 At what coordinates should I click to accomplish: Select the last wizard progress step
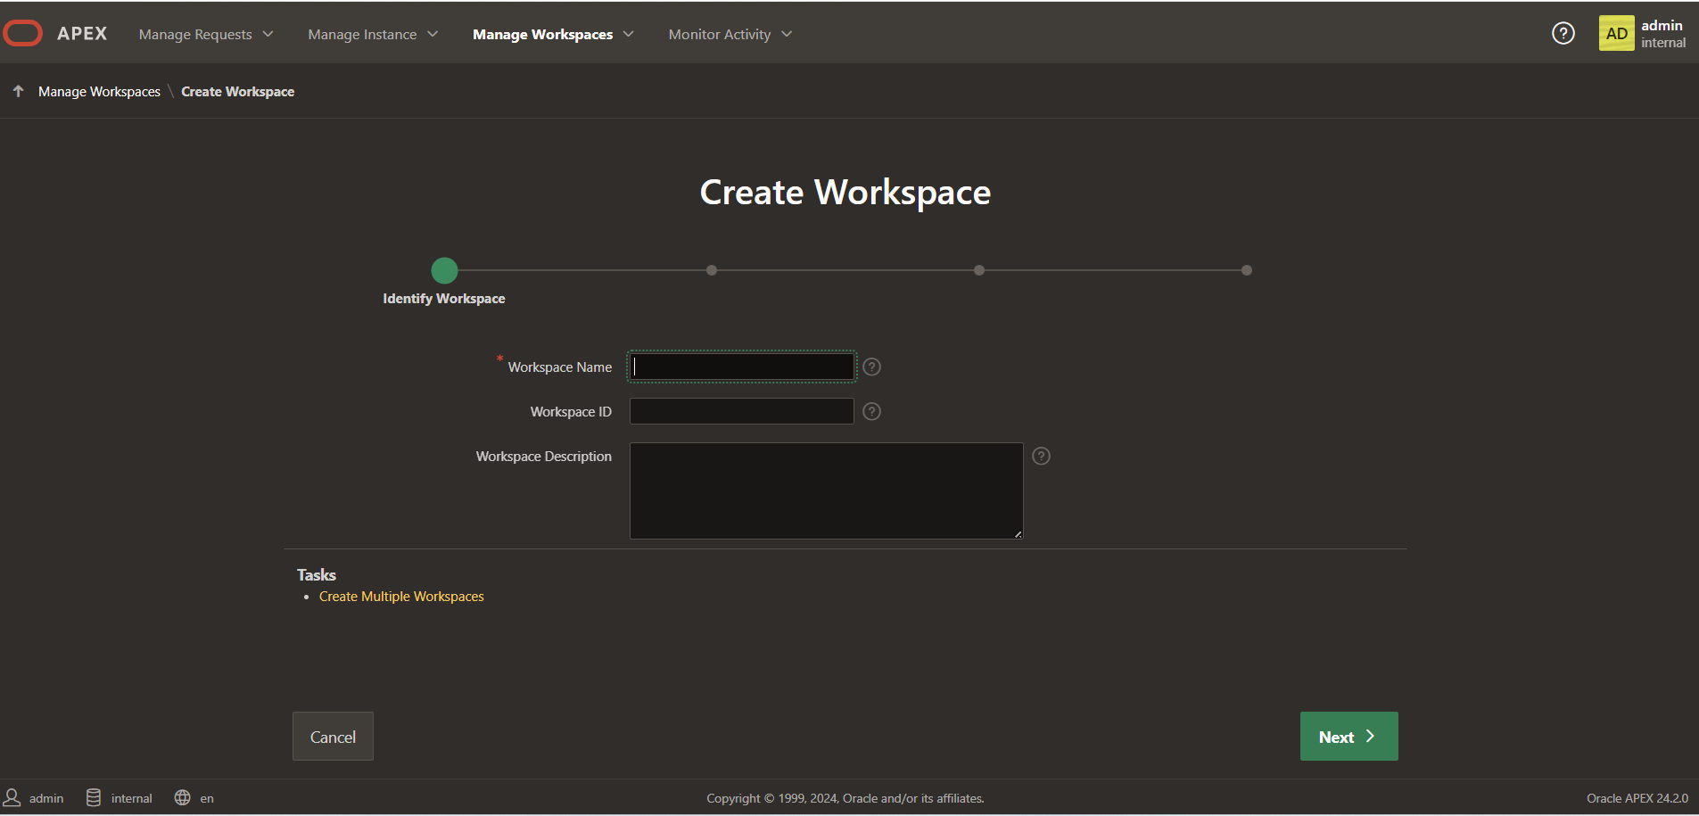(1247, 270)
